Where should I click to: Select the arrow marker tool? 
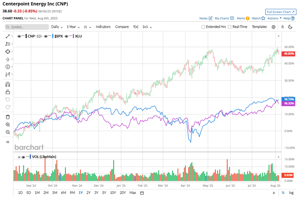(x=8, y=59)
